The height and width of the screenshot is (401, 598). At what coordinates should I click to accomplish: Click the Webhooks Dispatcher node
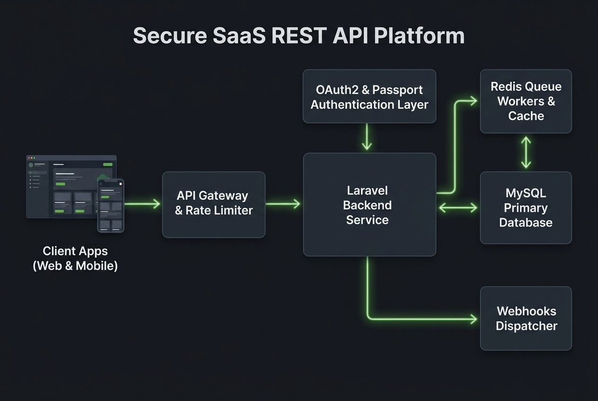526,318
